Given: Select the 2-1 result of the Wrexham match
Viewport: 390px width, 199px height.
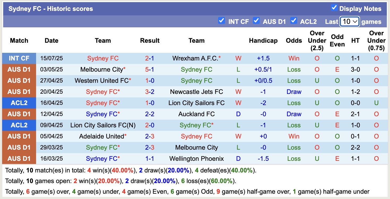Looking at the screenshot, I should pos(150,58).
